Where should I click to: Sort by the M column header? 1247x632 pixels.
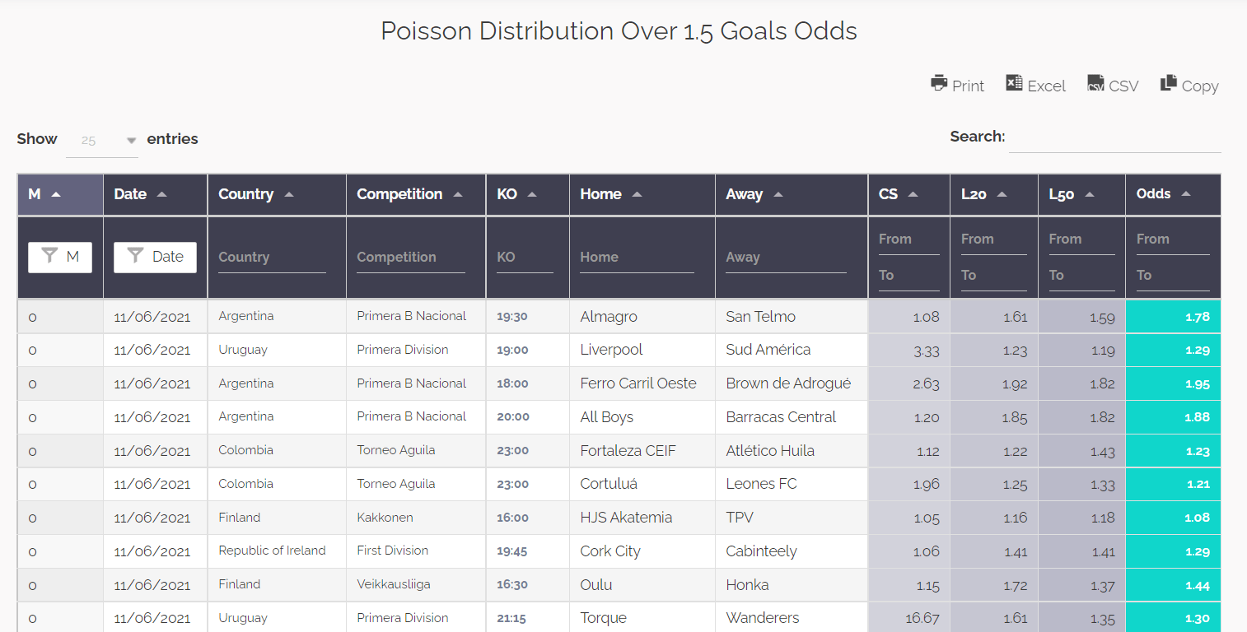pyautogui.click(x=60, y=194)
